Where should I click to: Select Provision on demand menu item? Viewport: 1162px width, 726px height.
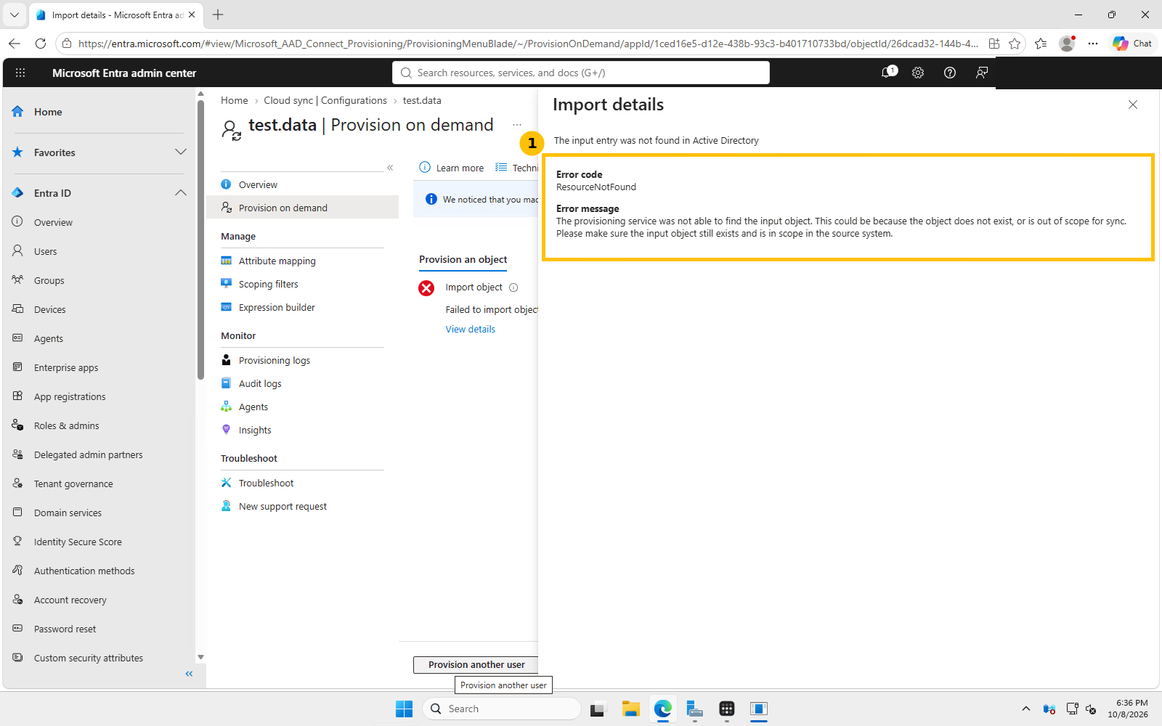click(303, 208)
